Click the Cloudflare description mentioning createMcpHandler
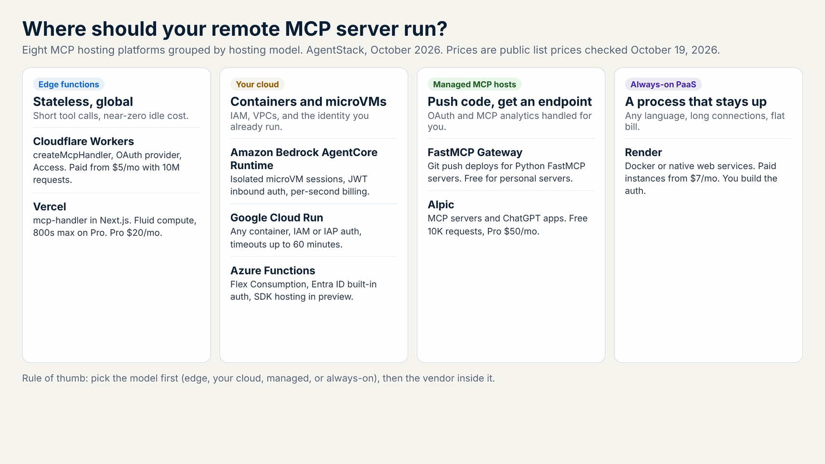Viewport: 825px width, 464px height. (107, 167)
